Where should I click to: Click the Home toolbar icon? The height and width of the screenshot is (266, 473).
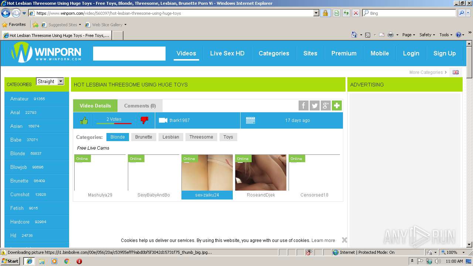pyautogui.click(x=354, y=35)
